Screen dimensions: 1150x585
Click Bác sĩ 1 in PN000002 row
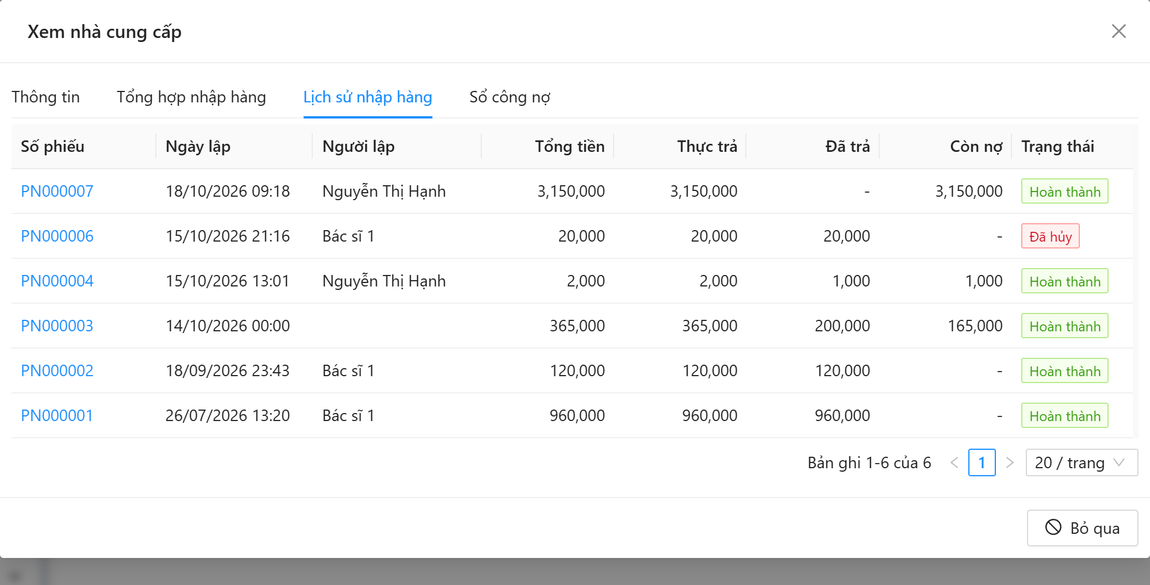point(348,370)
